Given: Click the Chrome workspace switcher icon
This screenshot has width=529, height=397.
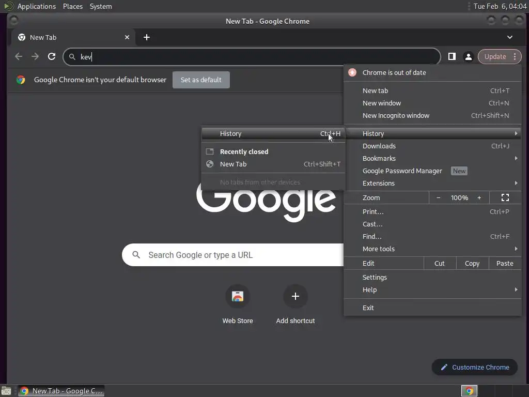Looking at the screenshot, I should [469, 391].
